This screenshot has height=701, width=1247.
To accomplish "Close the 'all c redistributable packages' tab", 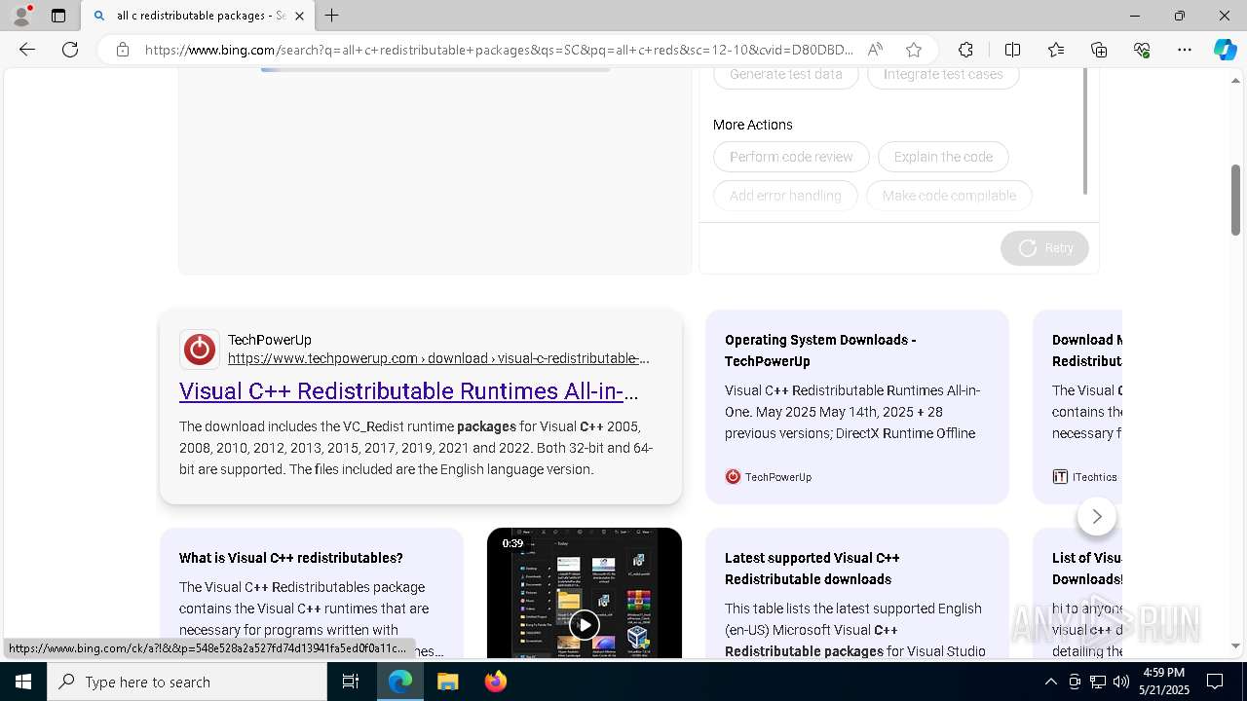I will (x=299, y=16).
